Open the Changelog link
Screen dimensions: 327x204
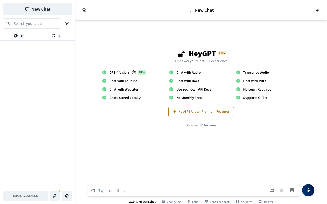[x=174, y=202]
